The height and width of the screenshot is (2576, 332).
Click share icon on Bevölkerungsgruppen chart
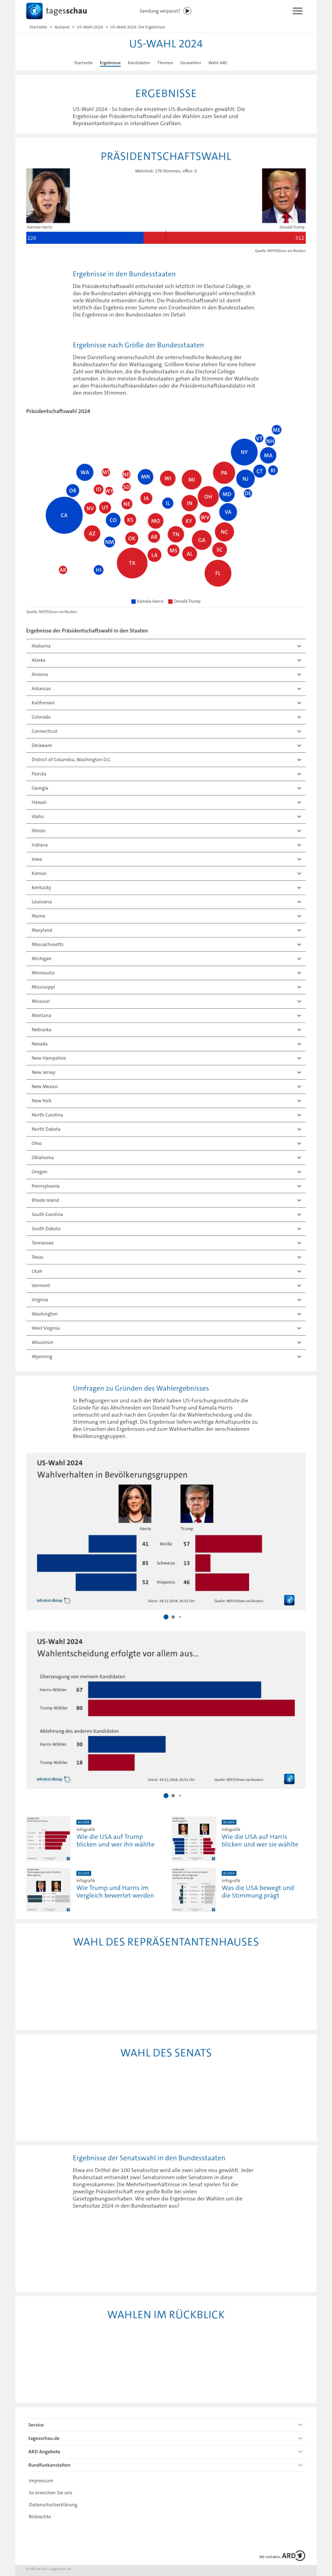[x=289, y=1600]
